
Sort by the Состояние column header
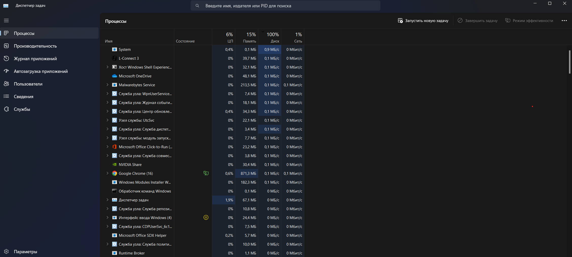click(x=193, y=37)
